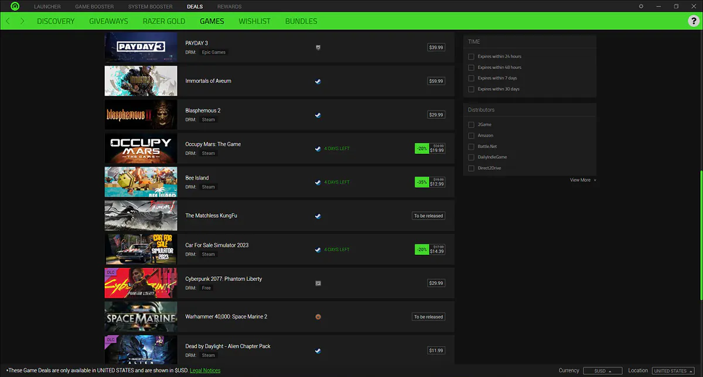The height and width of the screenshot is (377, 703).
Task: Open the Legal Notices link
Action: click(205, 371)
